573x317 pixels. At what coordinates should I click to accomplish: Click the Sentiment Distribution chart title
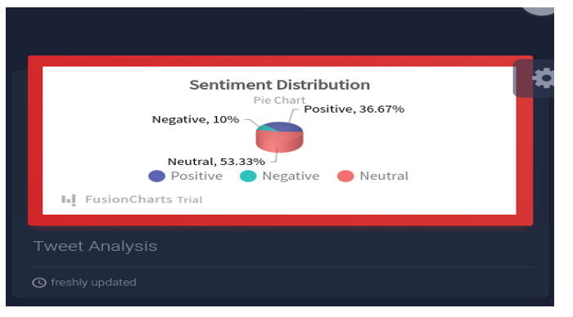[x=280, y=85]
